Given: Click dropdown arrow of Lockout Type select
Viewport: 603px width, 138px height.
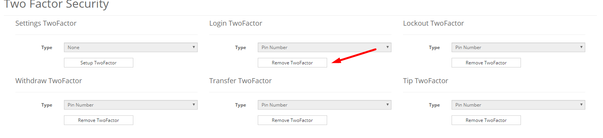Looking at the screenshot, I should click(x=581, y=48).
